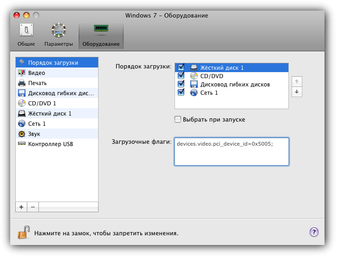
Task: Click the USB controller icon
Action: click(22, 144)
